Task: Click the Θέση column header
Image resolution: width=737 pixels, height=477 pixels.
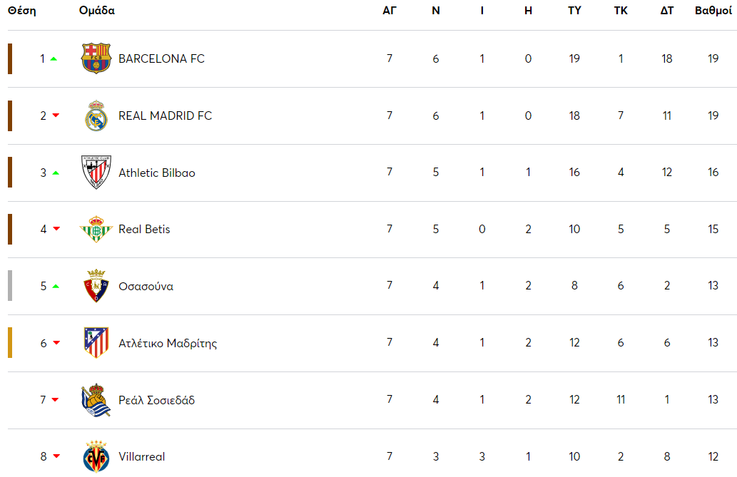Action: 21,11
